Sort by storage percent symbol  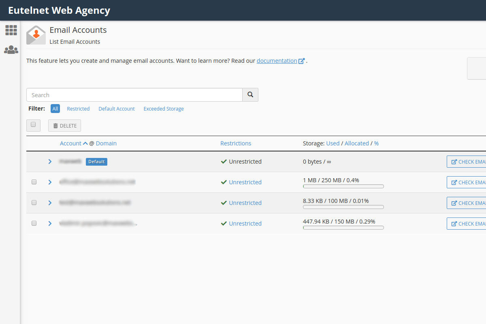click(x=376, y=143)
